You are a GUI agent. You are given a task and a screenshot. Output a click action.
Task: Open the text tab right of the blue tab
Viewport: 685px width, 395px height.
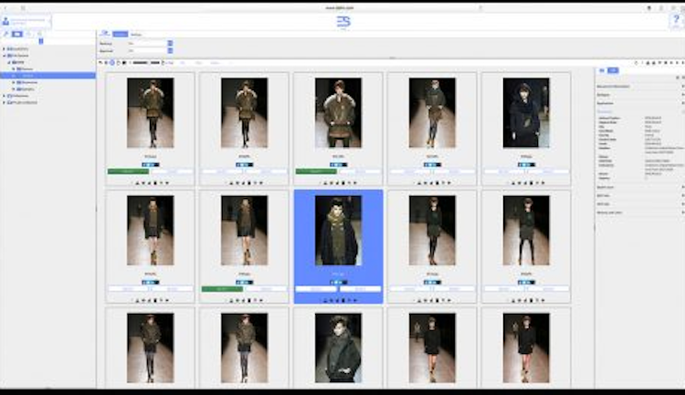136,34
